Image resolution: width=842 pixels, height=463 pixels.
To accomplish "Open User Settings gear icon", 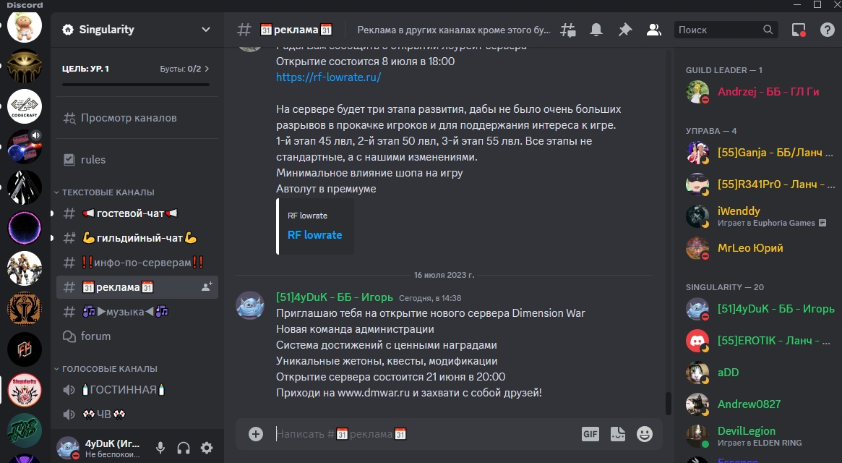I will [207, 447].
